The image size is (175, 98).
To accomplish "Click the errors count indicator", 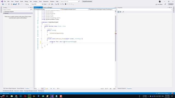I will coord(43,89).
